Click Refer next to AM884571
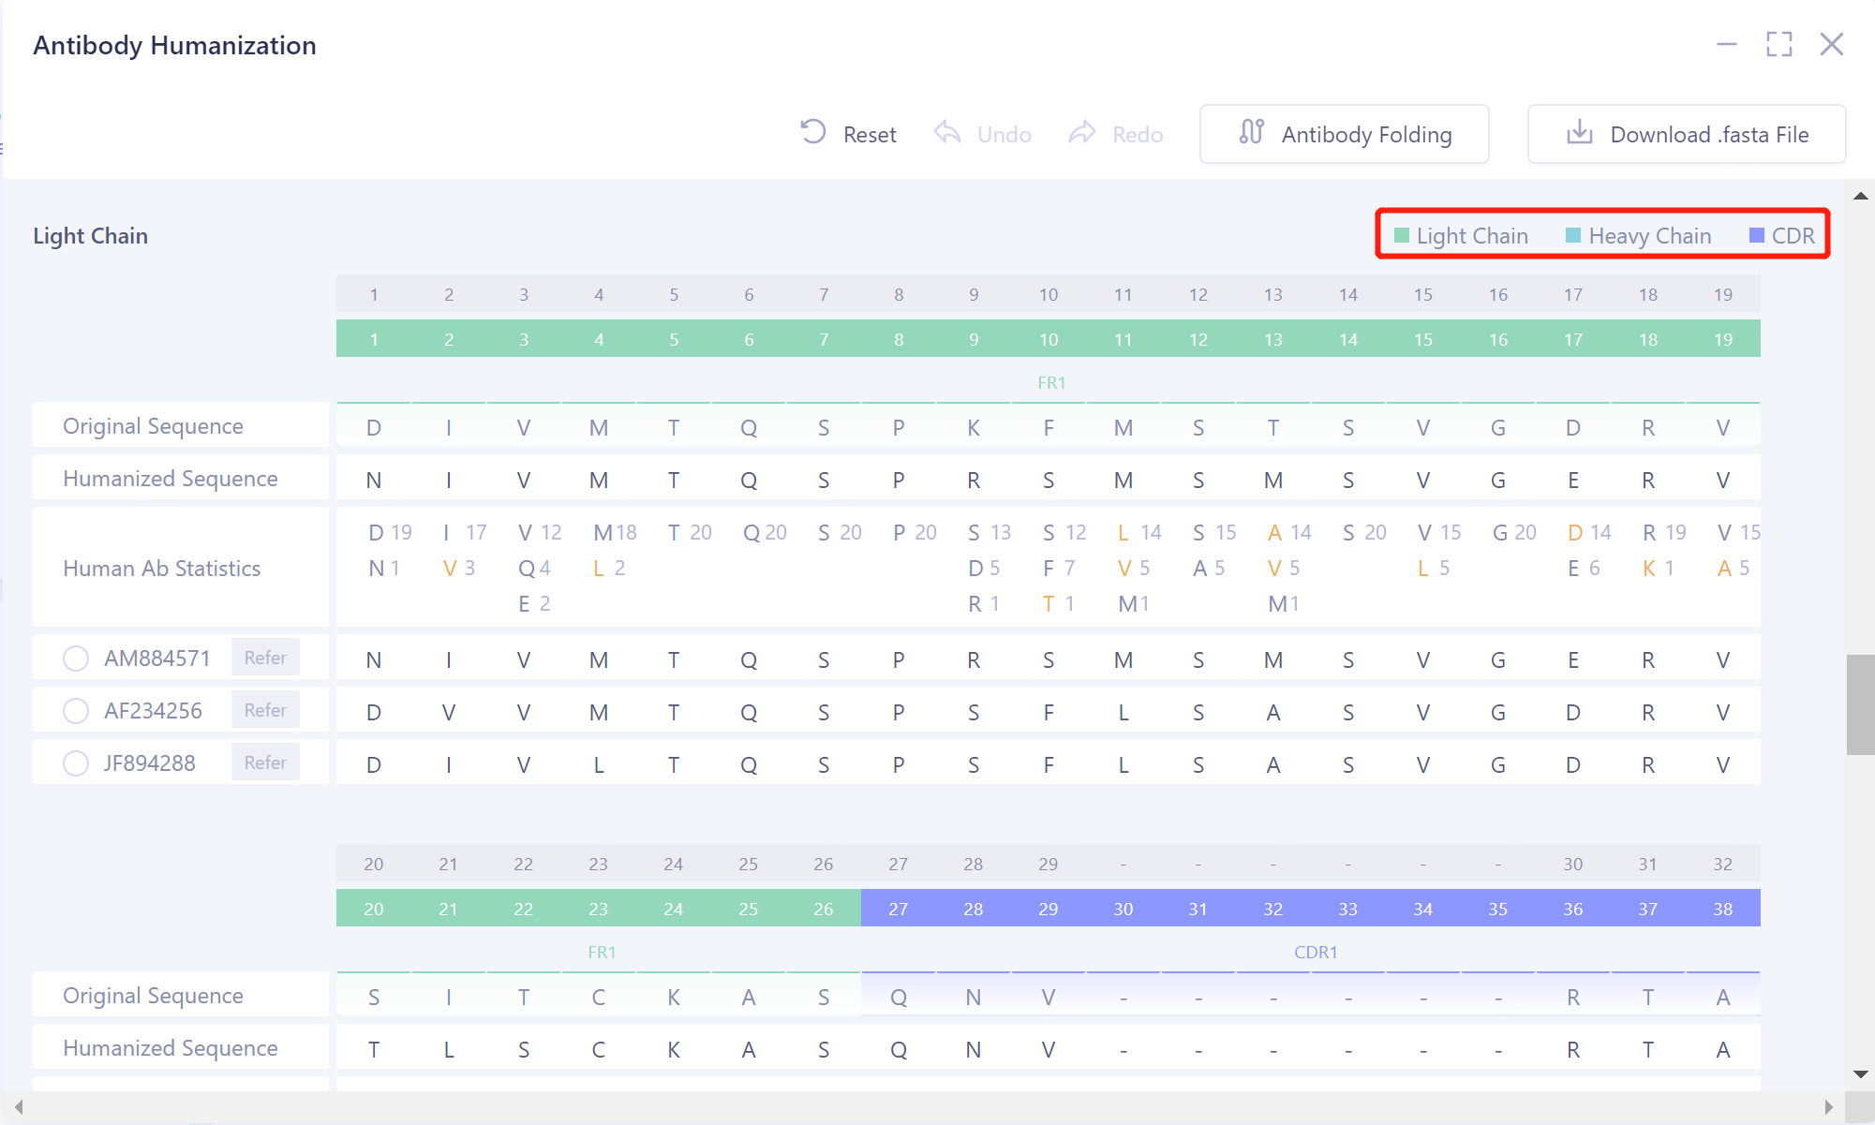The image size is (1875, 1125). point(265,658)
